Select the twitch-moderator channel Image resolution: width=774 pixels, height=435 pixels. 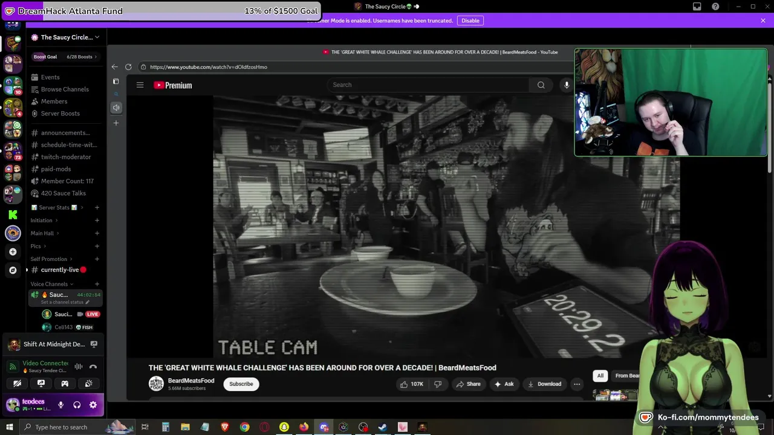pyautogui.click(x=65, y=157)
